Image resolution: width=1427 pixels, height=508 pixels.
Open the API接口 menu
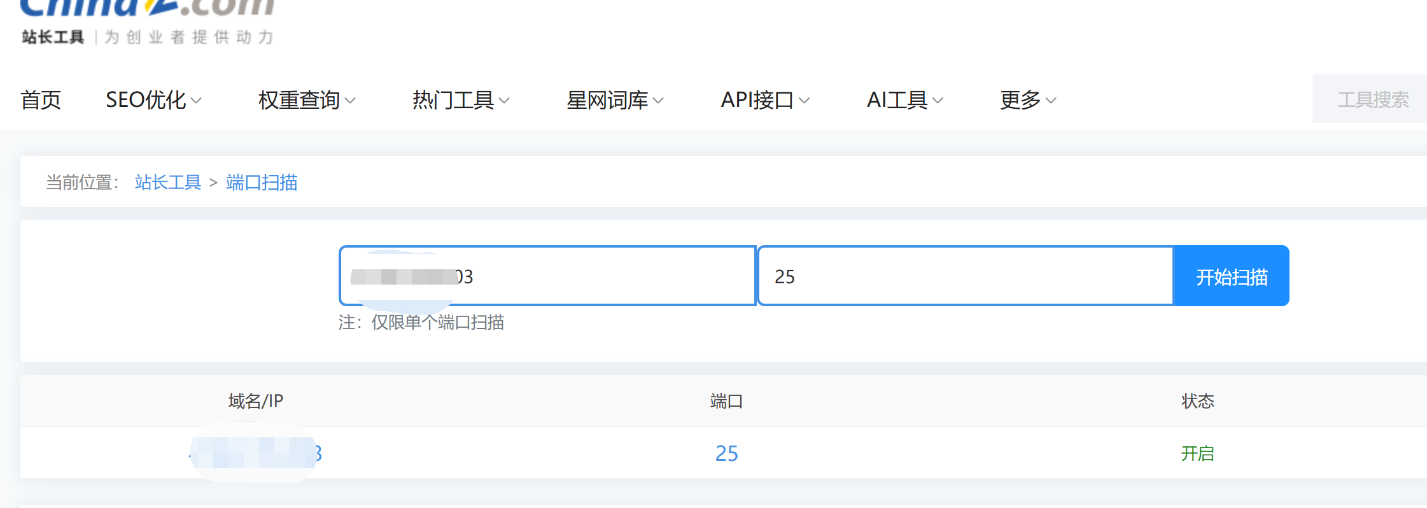(757, 100)
